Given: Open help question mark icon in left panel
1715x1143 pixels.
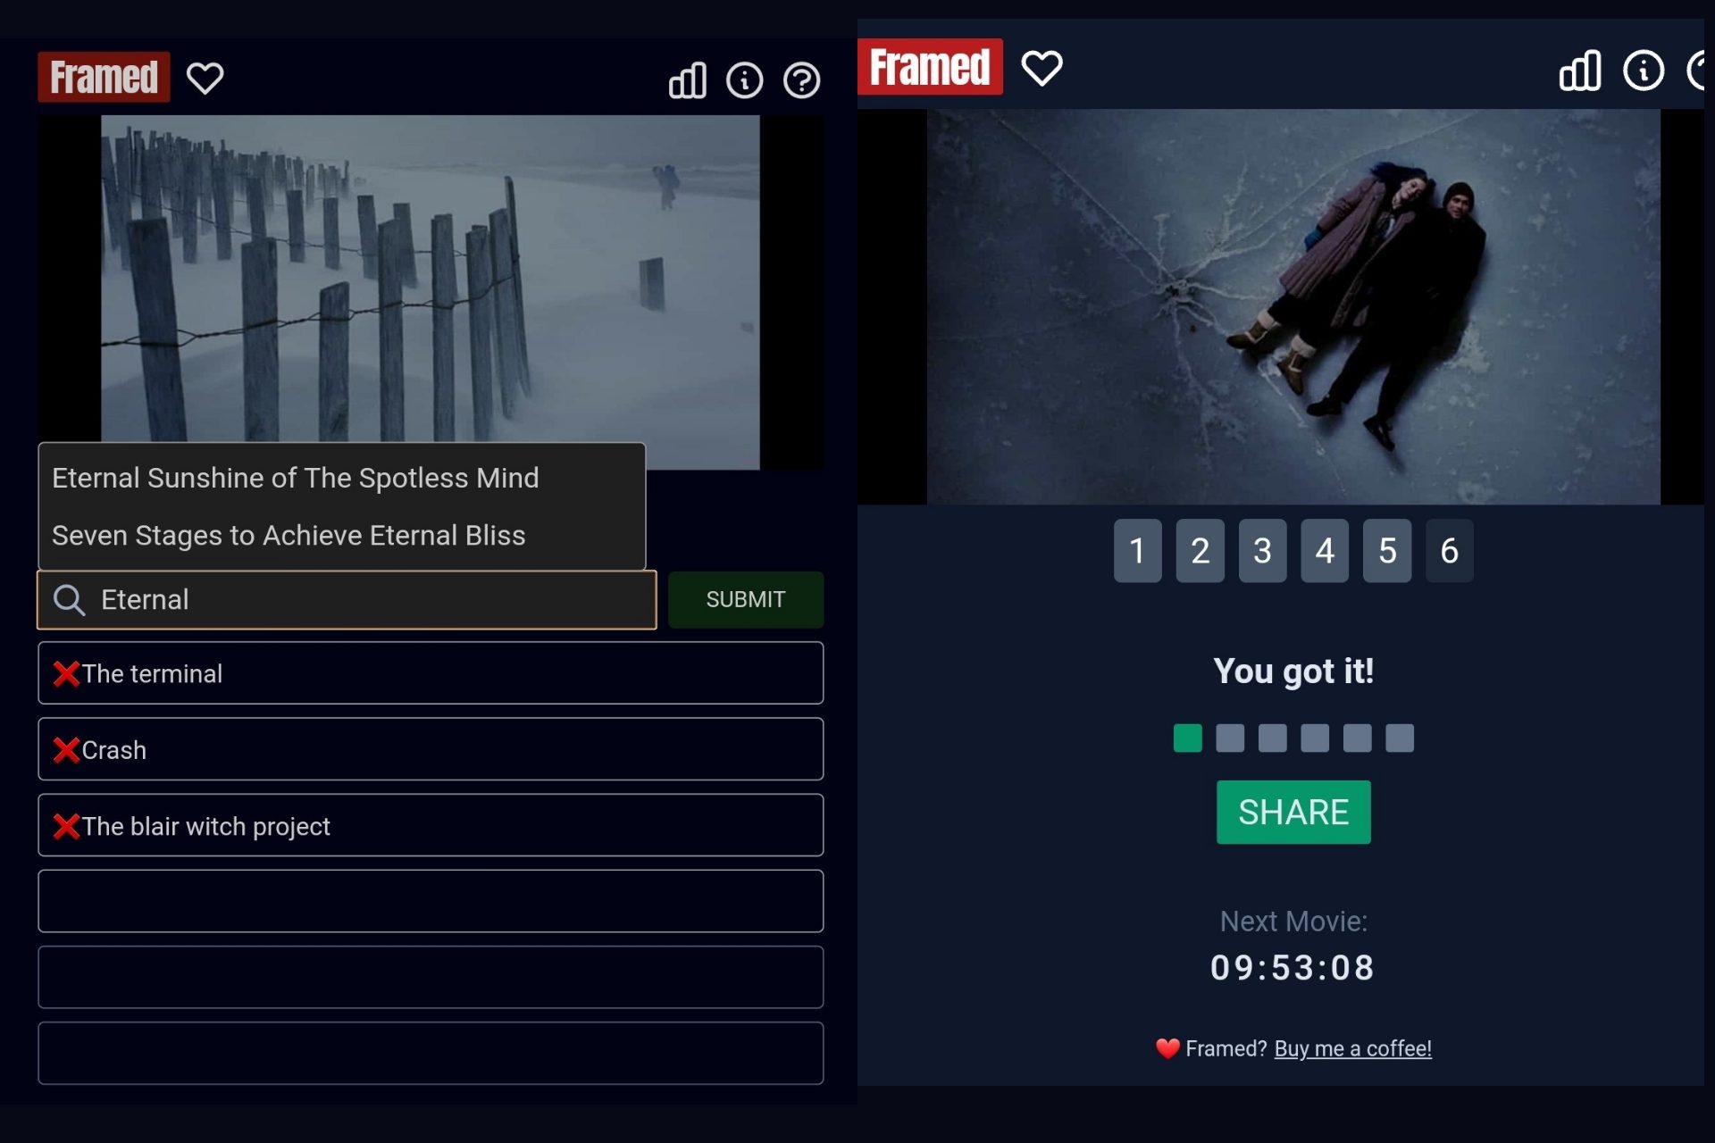Looking at the screenshot, I should pyautogui.click(x=801, y=80).
